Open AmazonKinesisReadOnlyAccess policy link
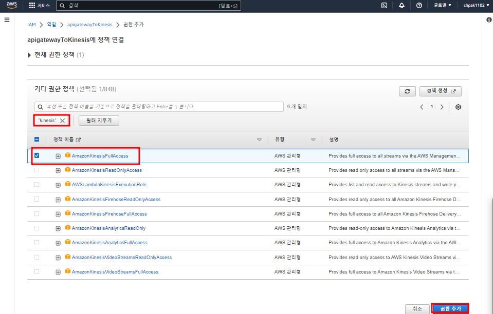 pos(107,170)
